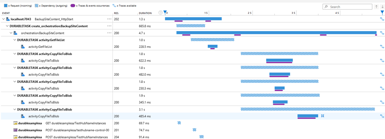Open traces icon for CopyFileToBlob 230.3 ms
385x139 pixels.
[382, 88]
